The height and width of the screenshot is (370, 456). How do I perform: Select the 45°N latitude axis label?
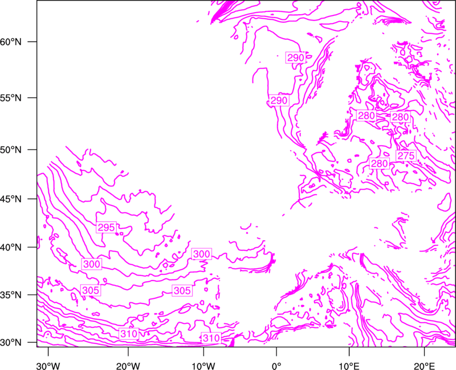pos(11,199)
